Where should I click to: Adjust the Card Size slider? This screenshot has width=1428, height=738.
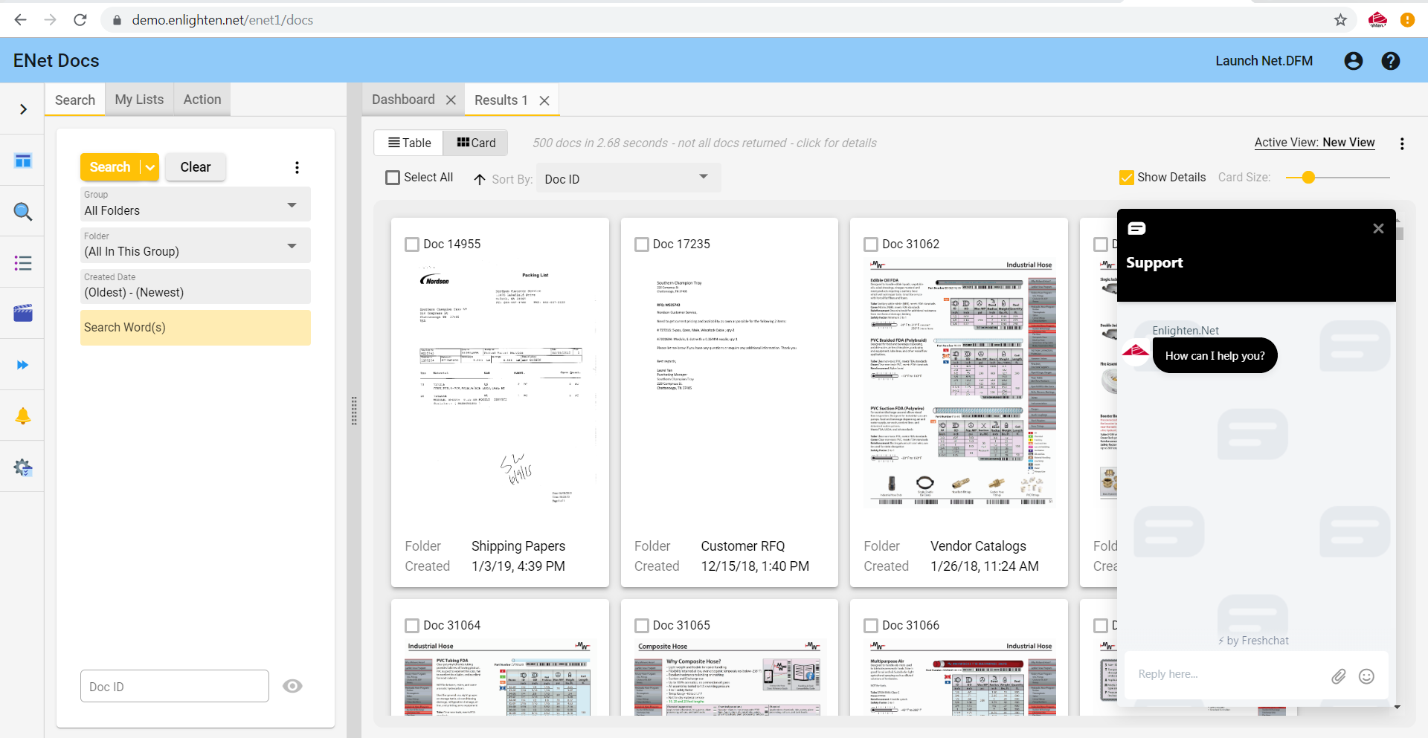1309,178
